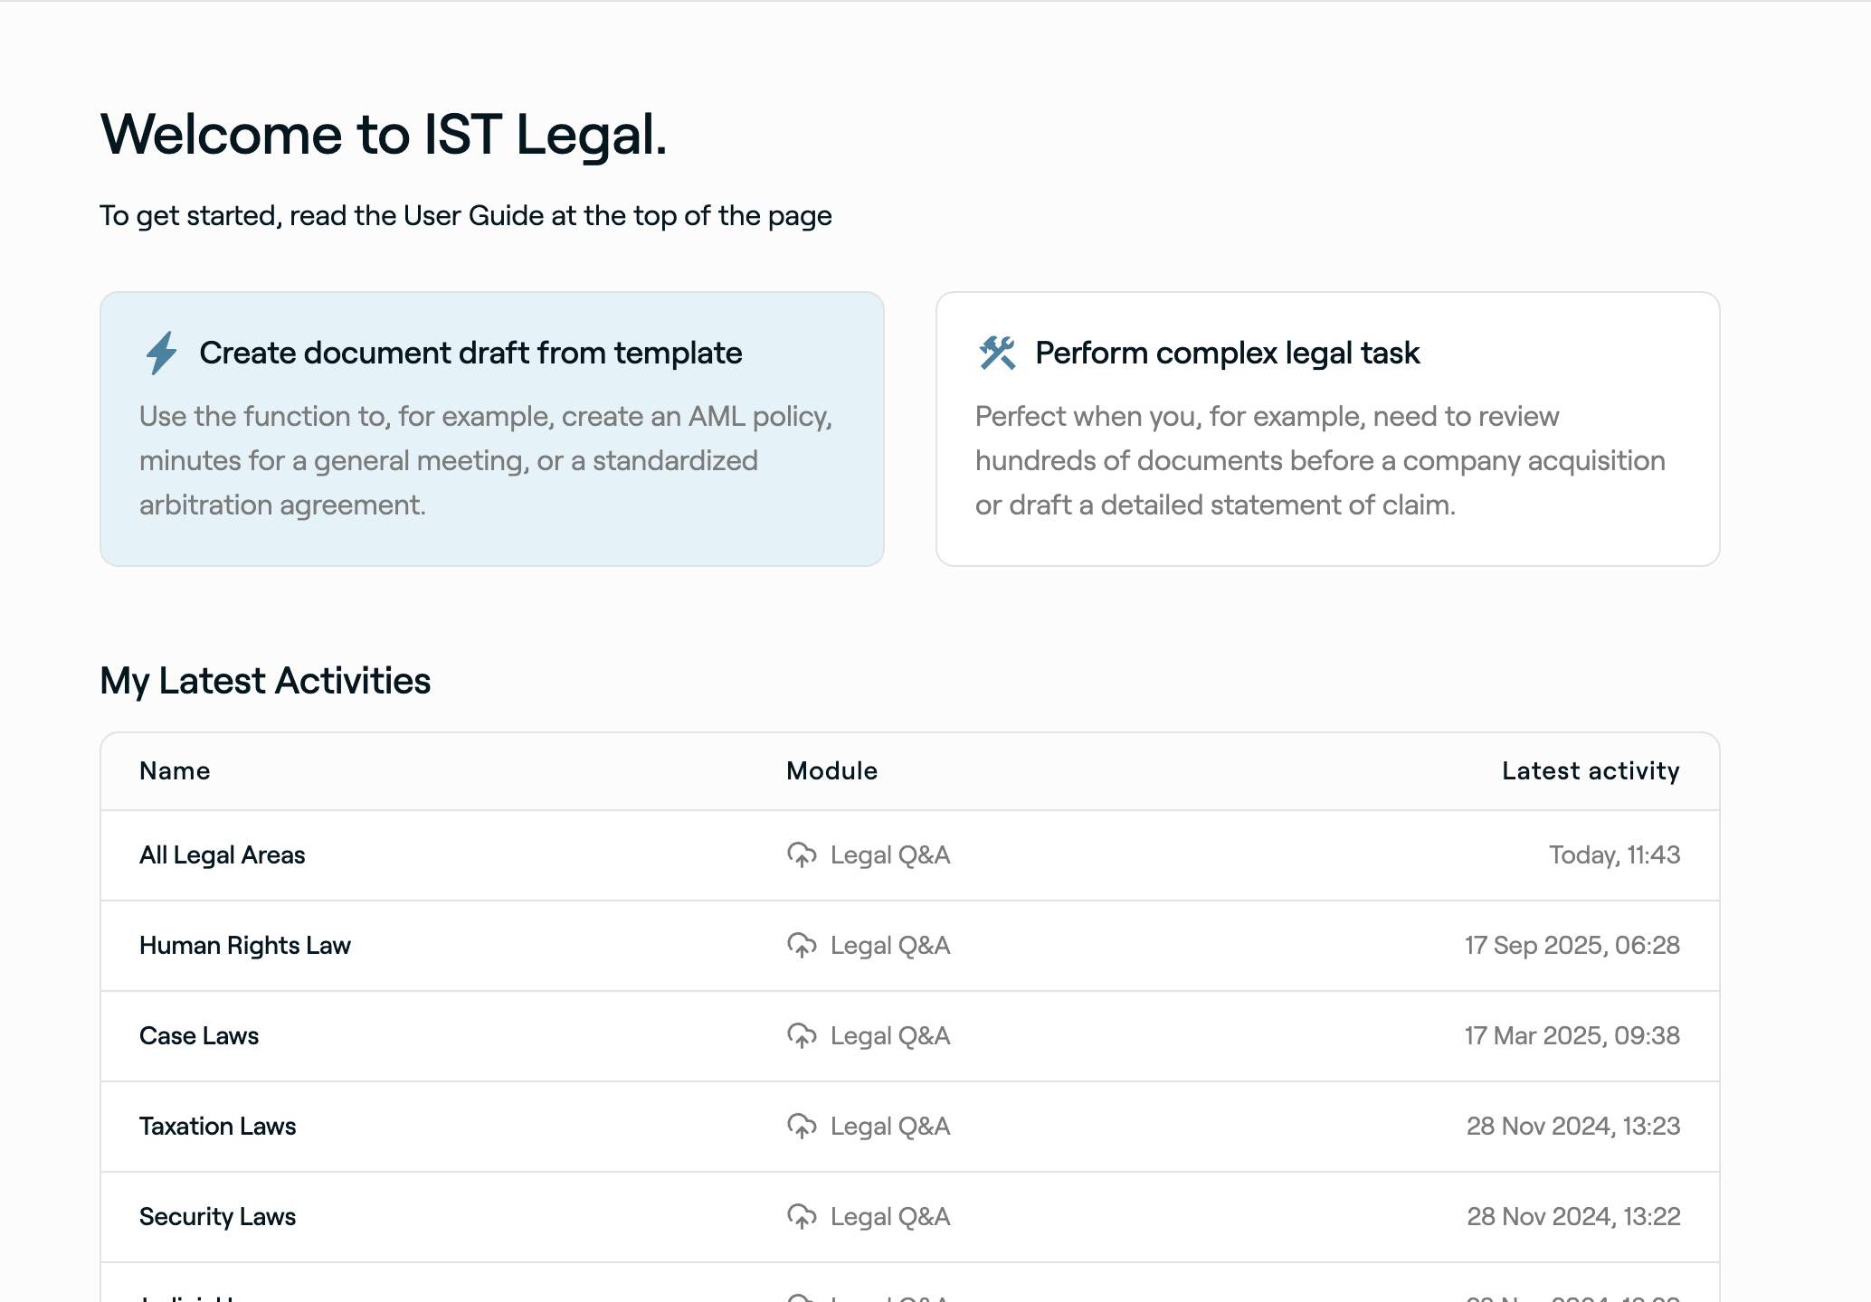This screenshot has height=1302, width=1871.
Task: Click the Today, 11:43 timestamp
Action: click(x=1614, y=854)
